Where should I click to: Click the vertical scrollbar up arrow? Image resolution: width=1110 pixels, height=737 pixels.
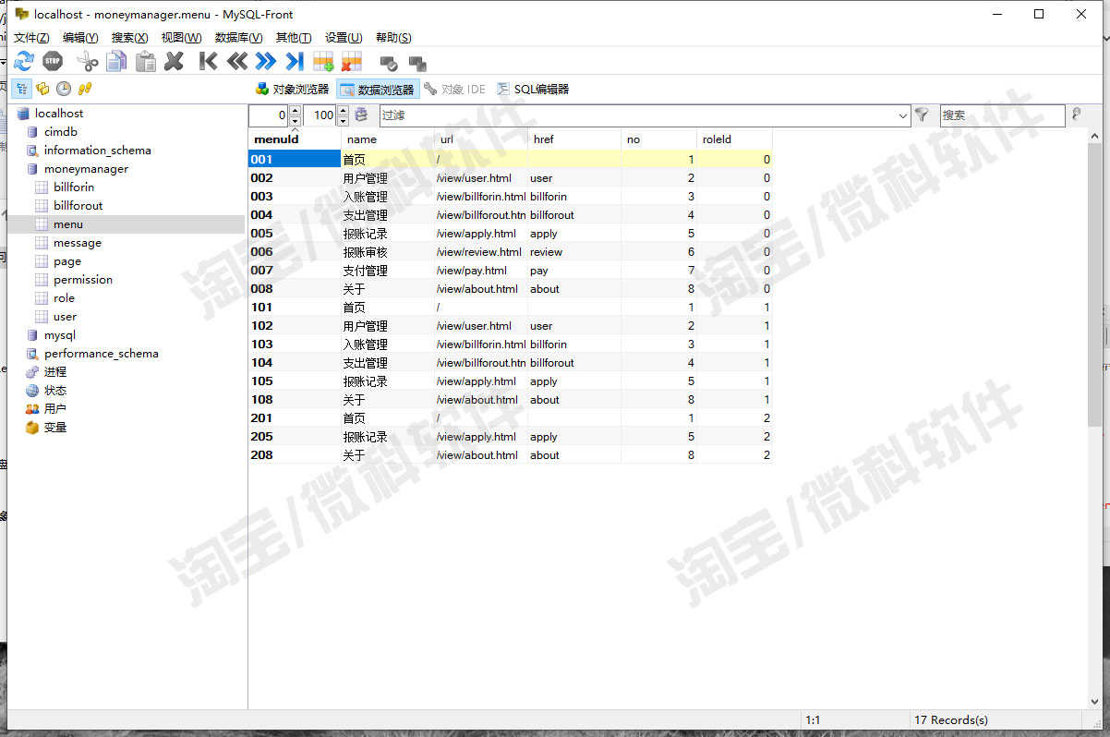click(1095, 136)
